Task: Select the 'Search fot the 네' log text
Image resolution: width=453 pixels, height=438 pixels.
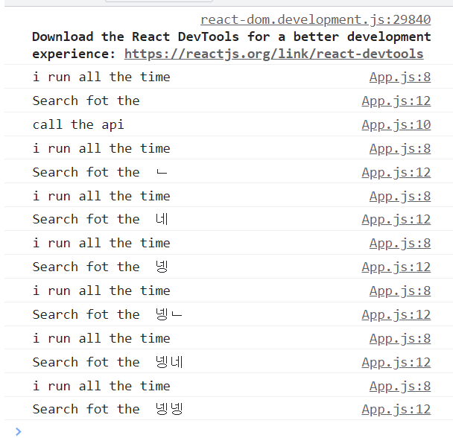Action: point(101,219)
